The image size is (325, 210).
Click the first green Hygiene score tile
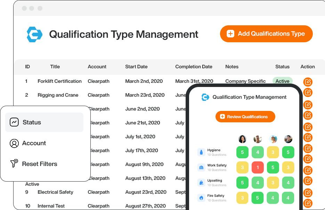(242, 152)
